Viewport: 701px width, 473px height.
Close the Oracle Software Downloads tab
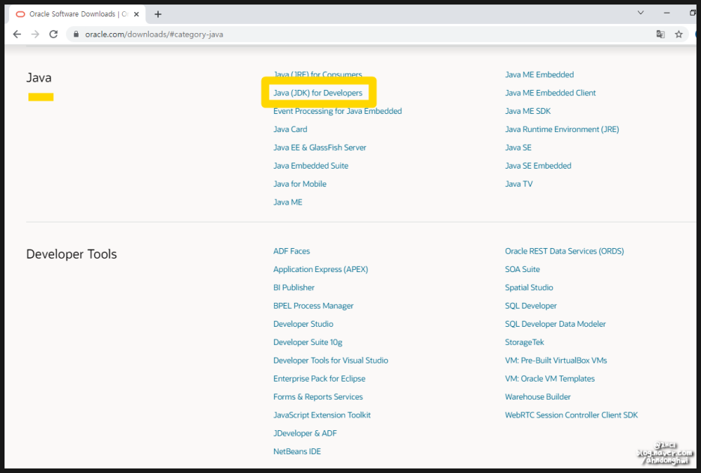click(x=136, y=14)
